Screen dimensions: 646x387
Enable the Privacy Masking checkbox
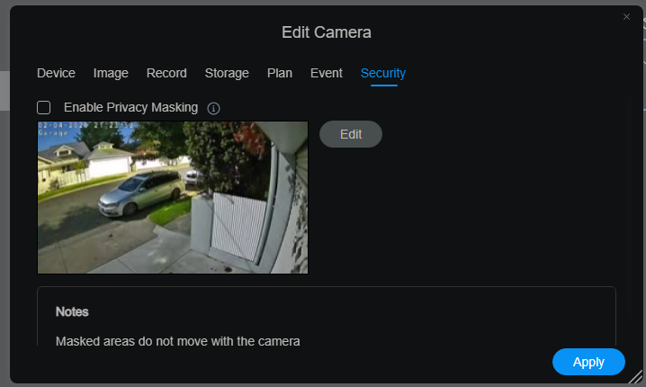(x=44, y=108)
